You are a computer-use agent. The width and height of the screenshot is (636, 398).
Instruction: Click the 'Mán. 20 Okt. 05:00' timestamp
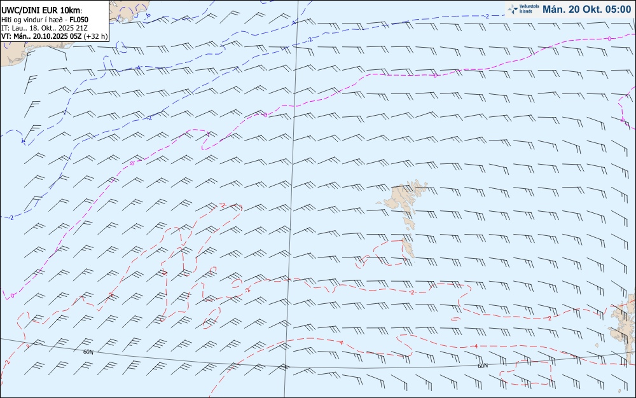click(x=586, y=10)
